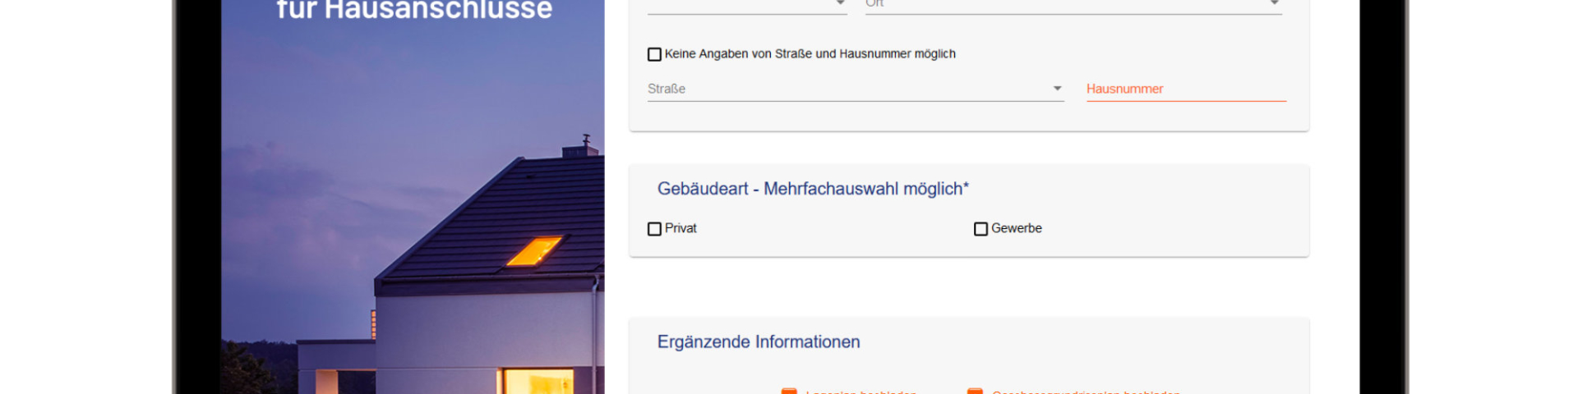Open the dropdown left of Ort

(x=746, y=4)
